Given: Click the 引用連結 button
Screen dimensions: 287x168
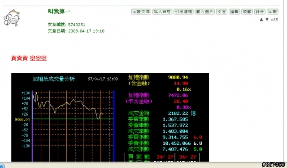Looking at the screenshot, I should tap(183, 12).
